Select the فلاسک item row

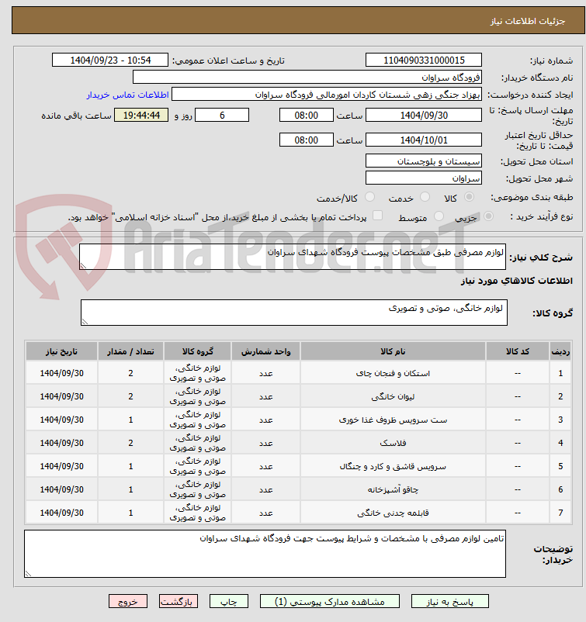pos(298,443)
